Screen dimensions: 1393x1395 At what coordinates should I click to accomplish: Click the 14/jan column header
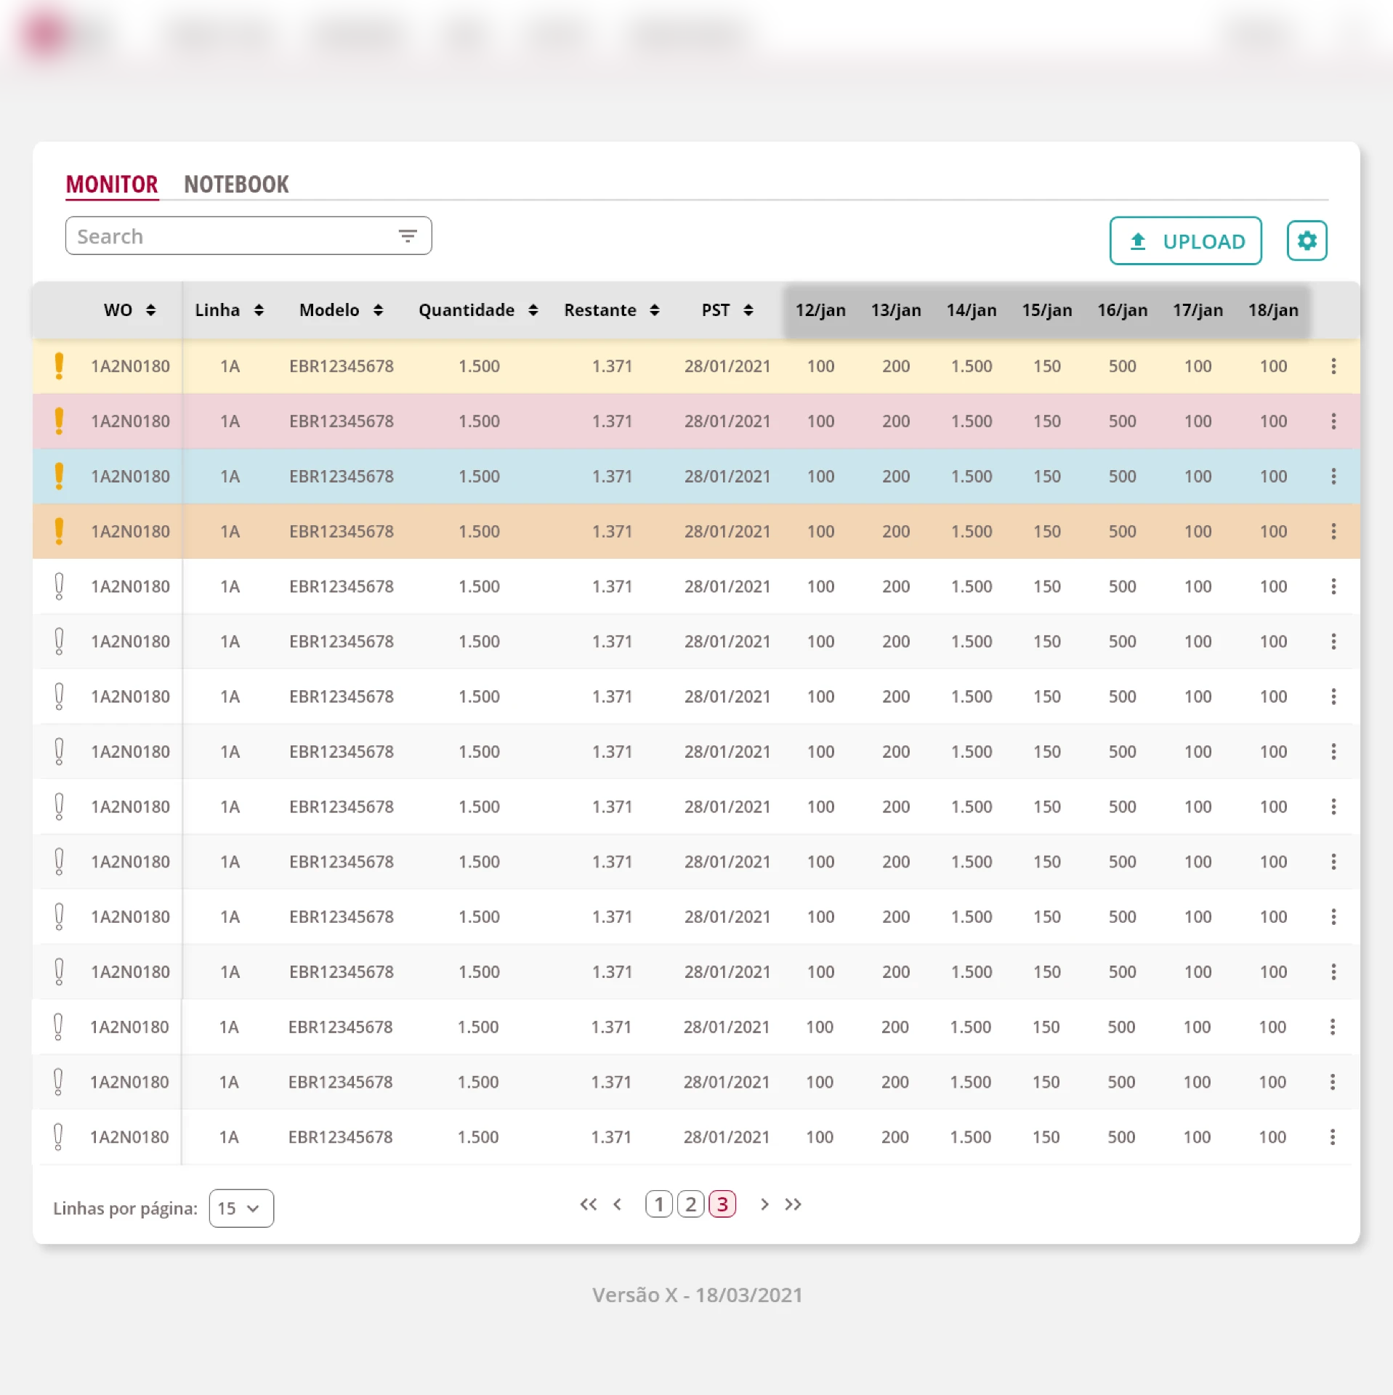click(972, 310)
